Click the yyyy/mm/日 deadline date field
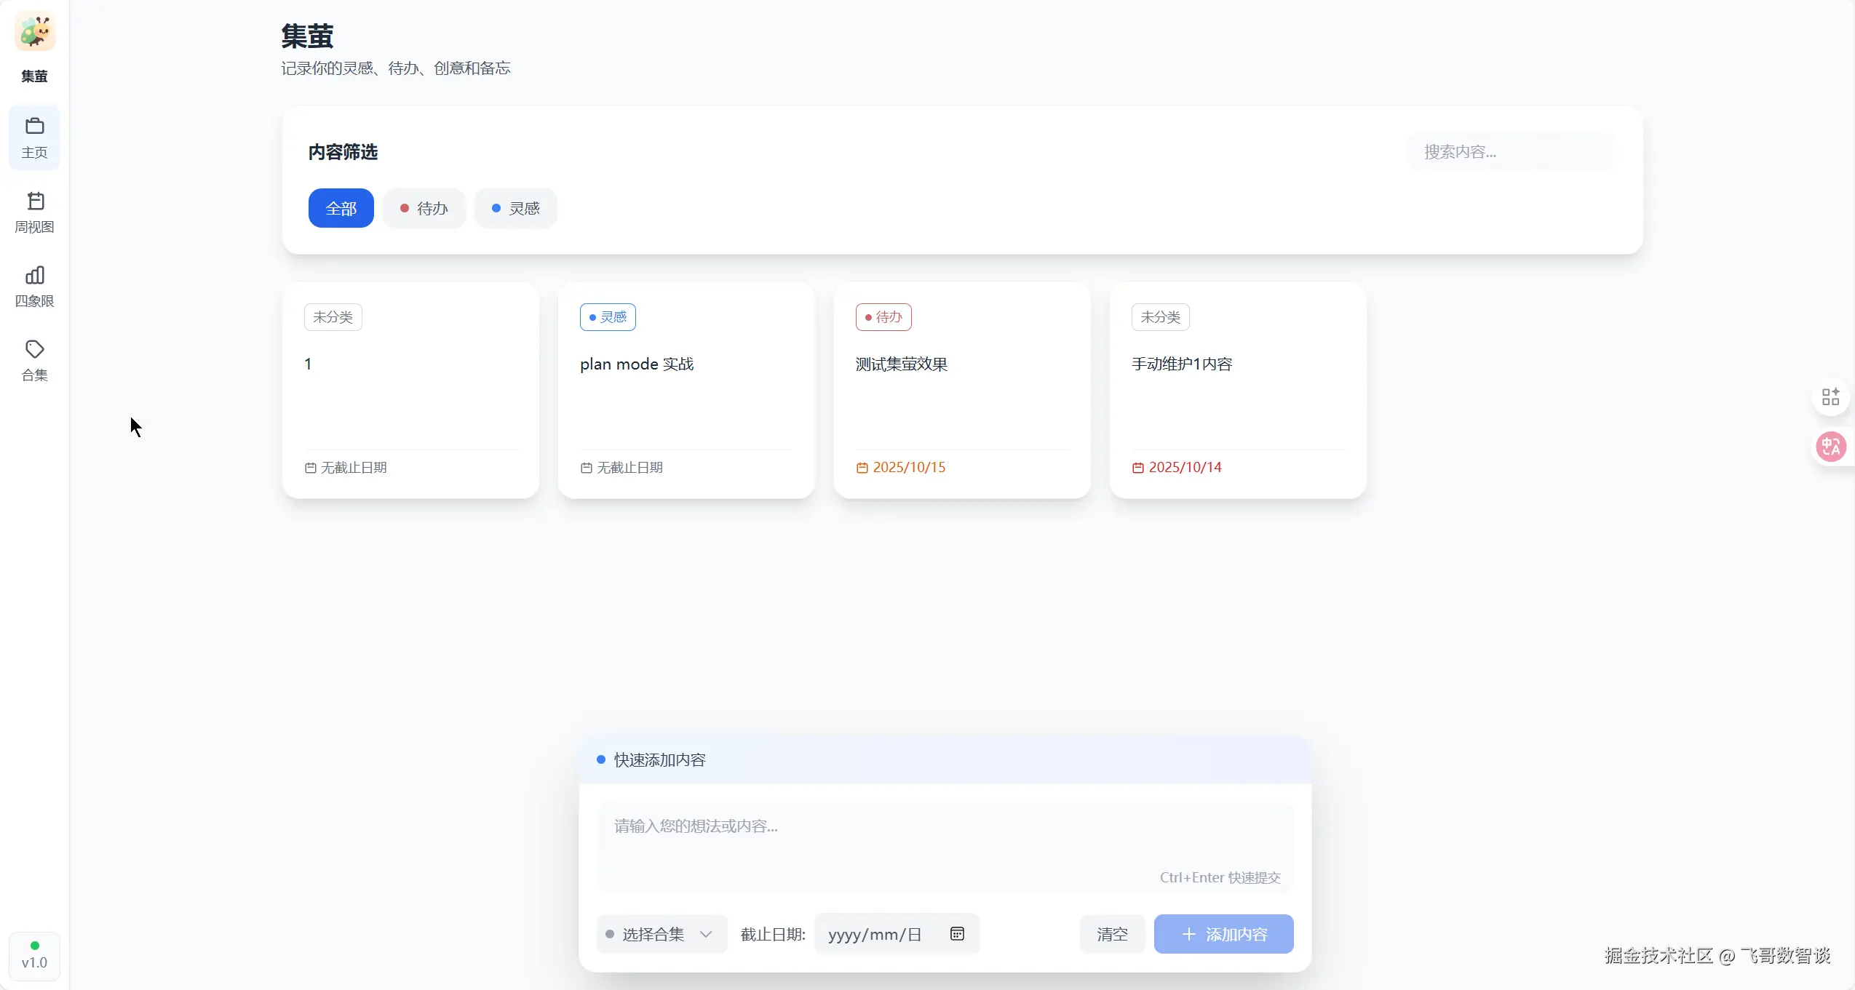The image size is (1855, 990). point(875,935)
